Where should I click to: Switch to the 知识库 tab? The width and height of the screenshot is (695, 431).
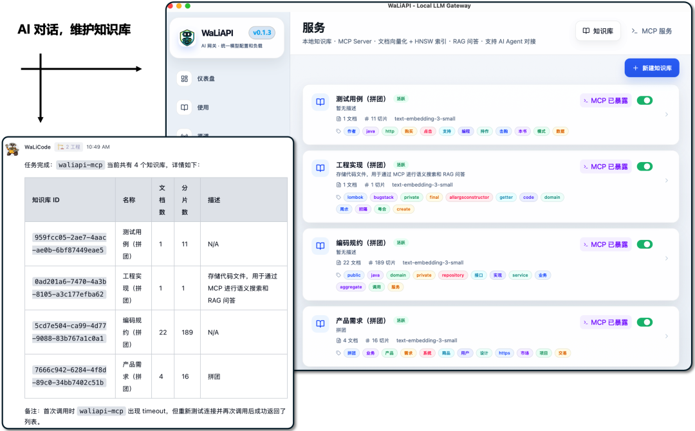click(598, 31)
